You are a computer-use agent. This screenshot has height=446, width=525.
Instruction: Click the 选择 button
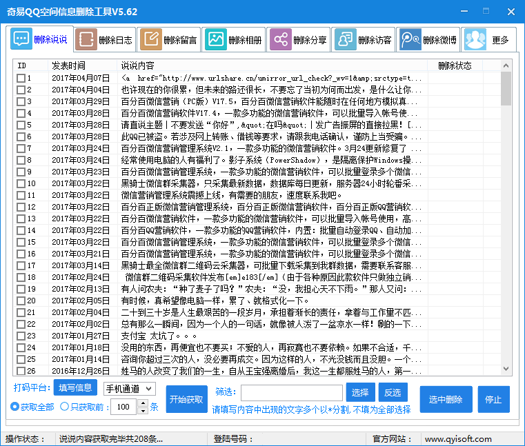(360, 392)
